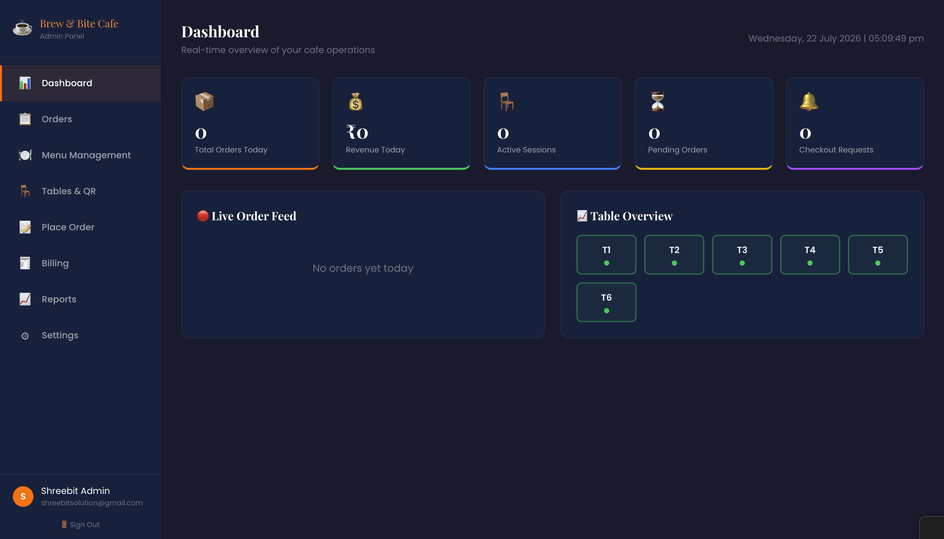The image size is (944, 539).
Task: Click the Checkout Requests label
Action: point(836,150)
